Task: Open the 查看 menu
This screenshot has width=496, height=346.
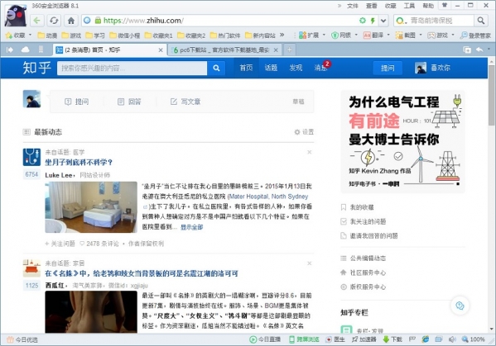Action: point(371,6)
